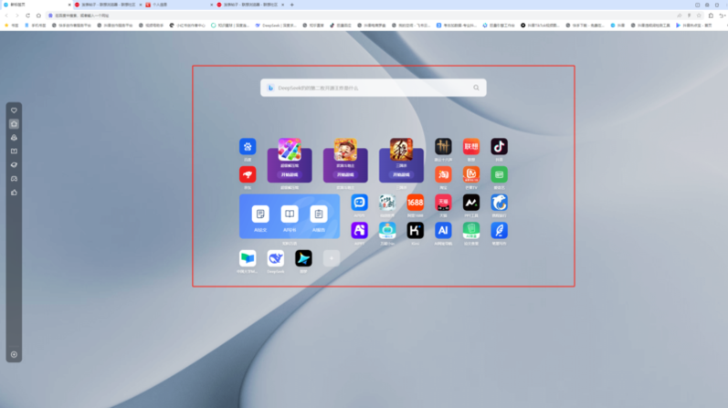
Task: Open a new tab with plus button
Action: [292, 5]
